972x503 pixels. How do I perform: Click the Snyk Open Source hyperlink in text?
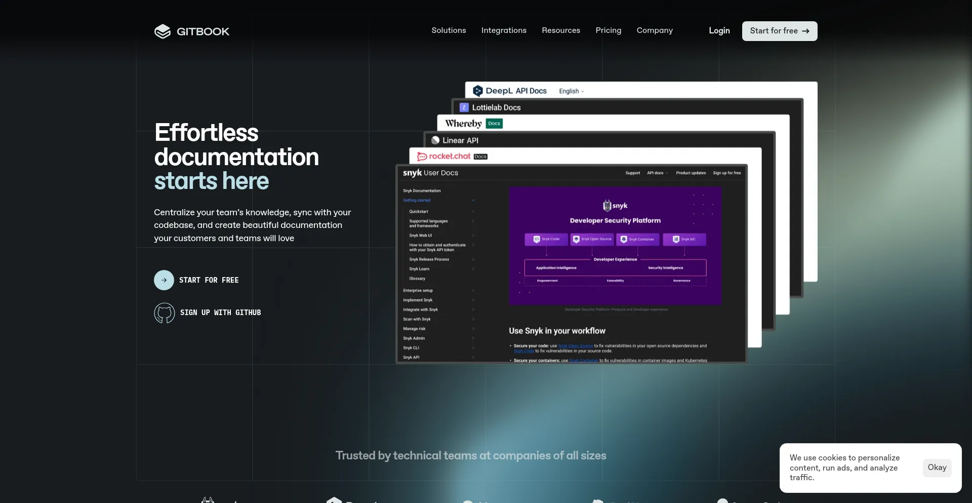[576, 346]
